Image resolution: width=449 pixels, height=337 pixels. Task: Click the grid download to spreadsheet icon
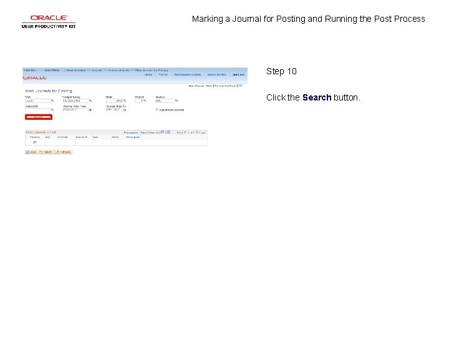pos(168,132)
